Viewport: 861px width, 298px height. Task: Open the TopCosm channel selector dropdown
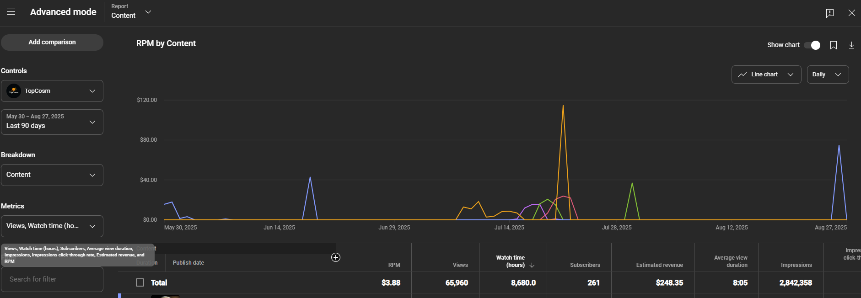(52, 91)
